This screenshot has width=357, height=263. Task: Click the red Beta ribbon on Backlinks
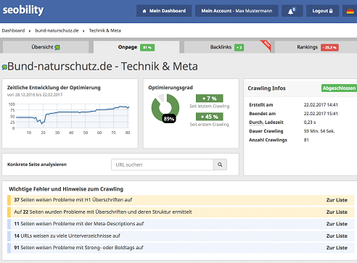click(x=266, y=45)
